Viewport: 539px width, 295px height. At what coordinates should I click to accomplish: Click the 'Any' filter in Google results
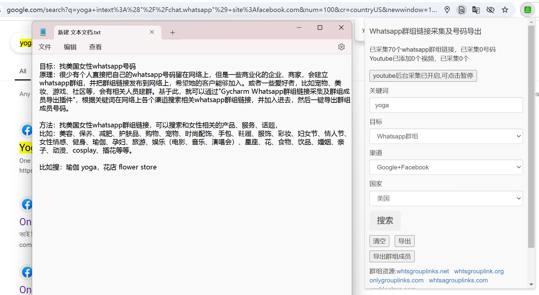[x=25, y=94]
